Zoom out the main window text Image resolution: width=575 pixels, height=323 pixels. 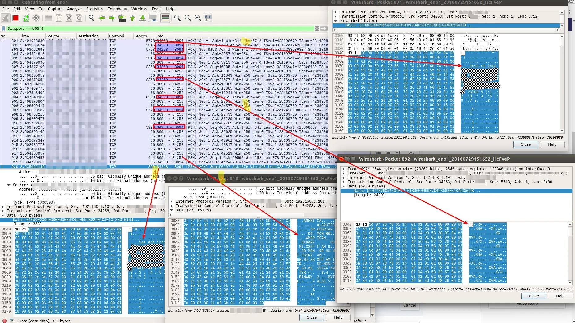[188, 18]
